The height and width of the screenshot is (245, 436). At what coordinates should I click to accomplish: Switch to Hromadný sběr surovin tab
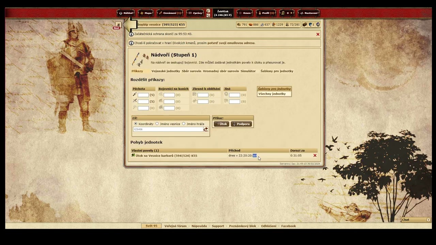coord(221,71)
